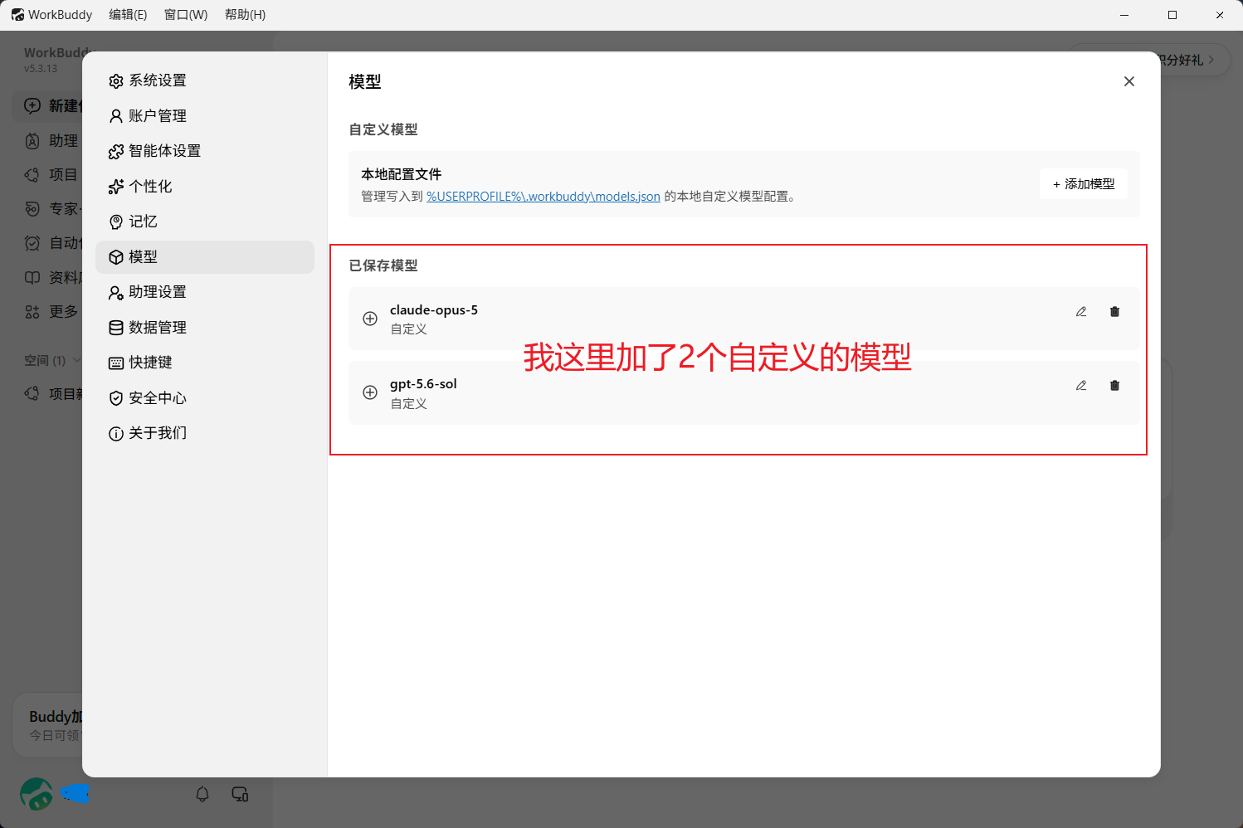Click the 本地配置文件 heading
This screenshot has height=828, width=1243.
coord(401,174)
